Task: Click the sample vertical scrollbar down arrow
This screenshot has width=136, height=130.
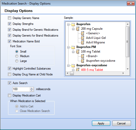Action: point(128,69)
